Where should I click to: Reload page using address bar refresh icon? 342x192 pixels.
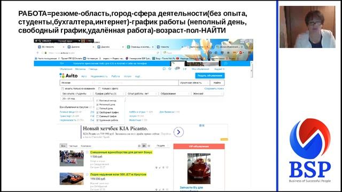point(158,53)
